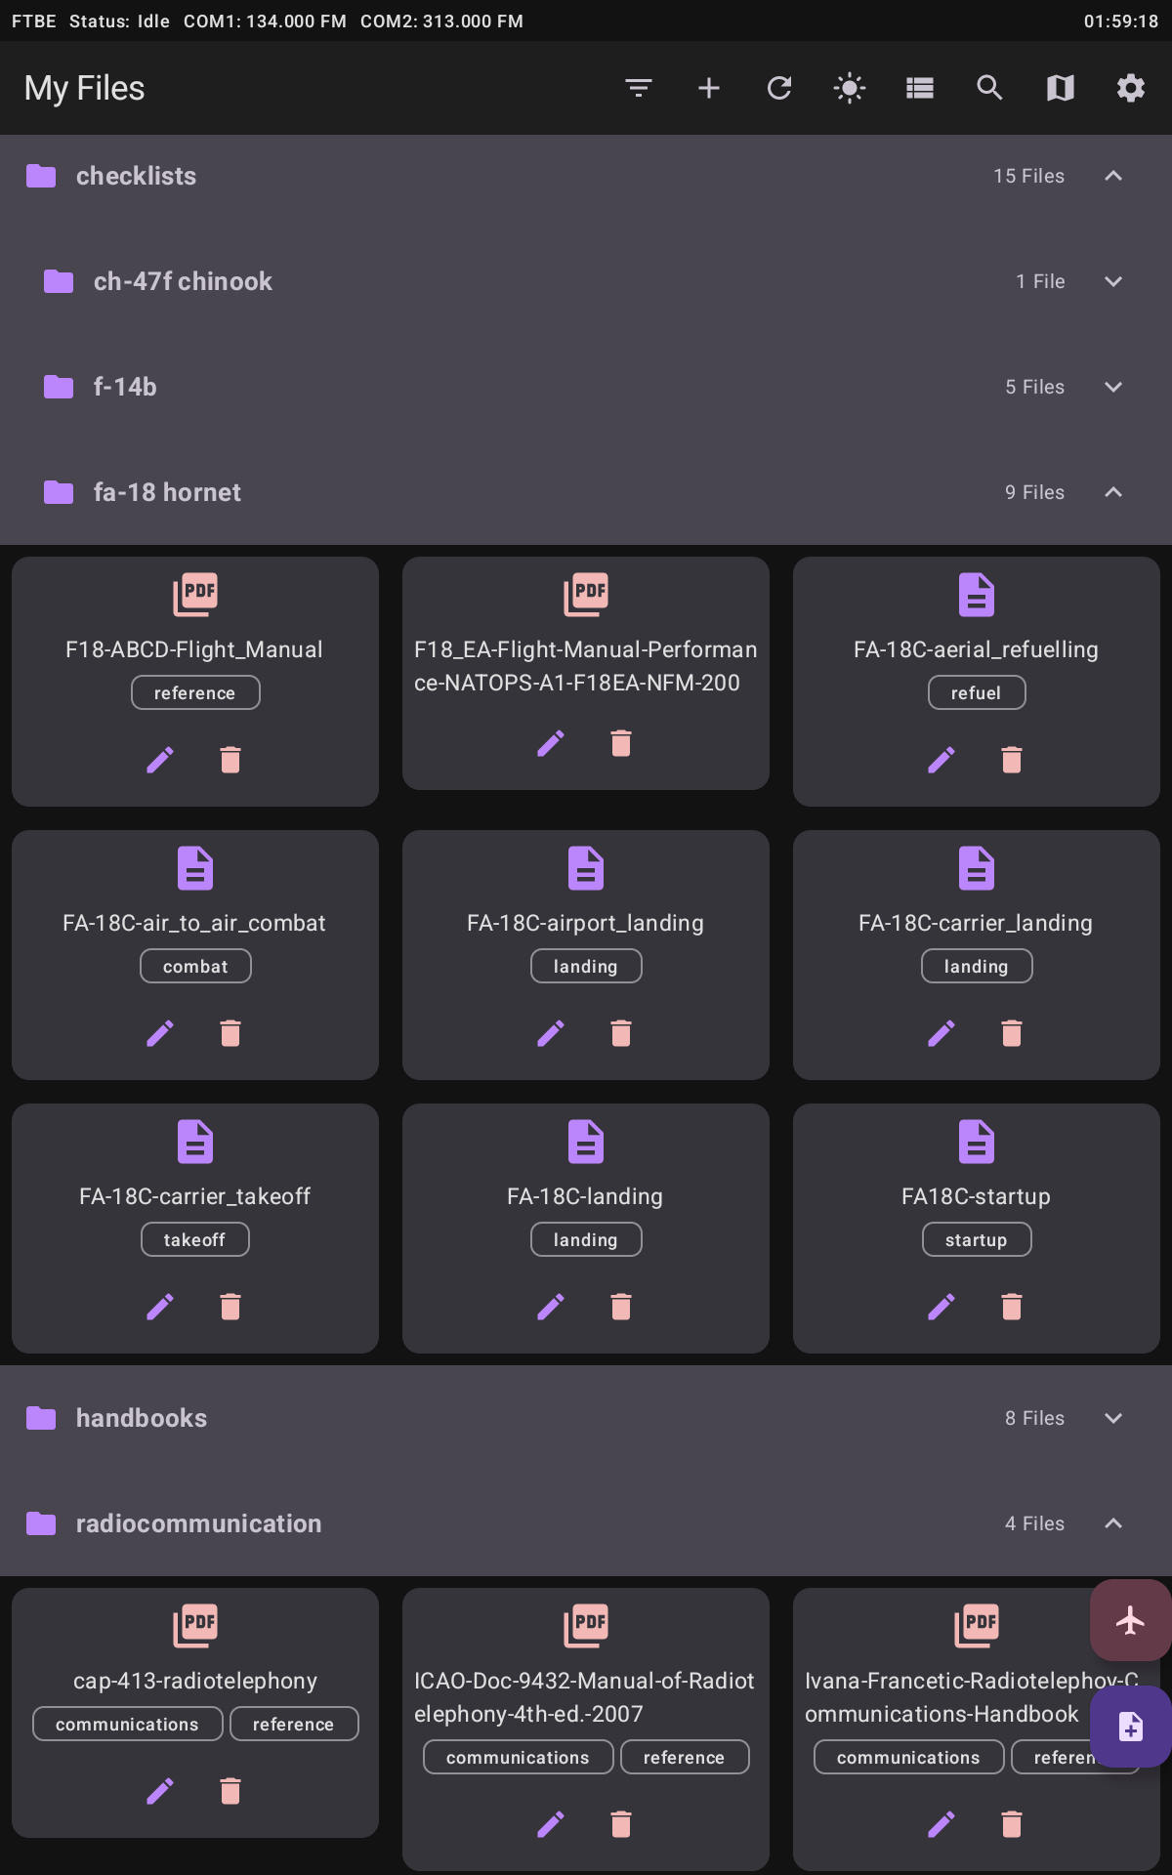Expand the f-14b folder

[x=1113, y=387]
